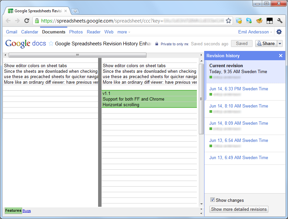Click the horizontal scrollbar thumb above the sheet

pos(78,55)
